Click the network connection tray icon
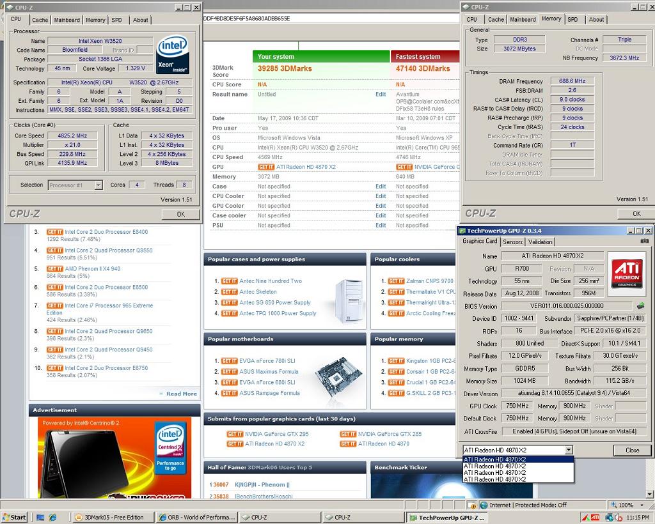The height and width of the screenshot is (524, 655). (609, 518)
